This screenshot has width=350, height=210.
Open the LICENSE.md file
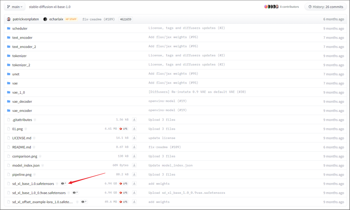(x=22, y=138)
